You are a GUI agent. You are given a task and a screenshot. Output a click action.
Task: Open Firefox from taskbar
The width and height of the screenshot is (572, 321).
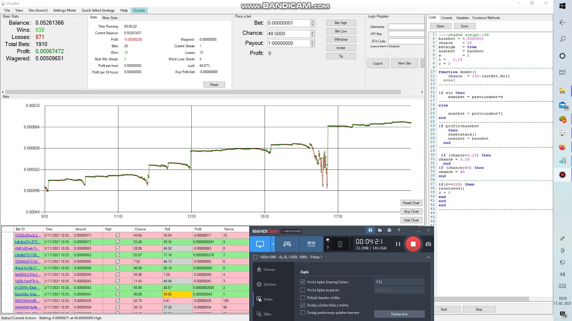(x=562, y=147)
